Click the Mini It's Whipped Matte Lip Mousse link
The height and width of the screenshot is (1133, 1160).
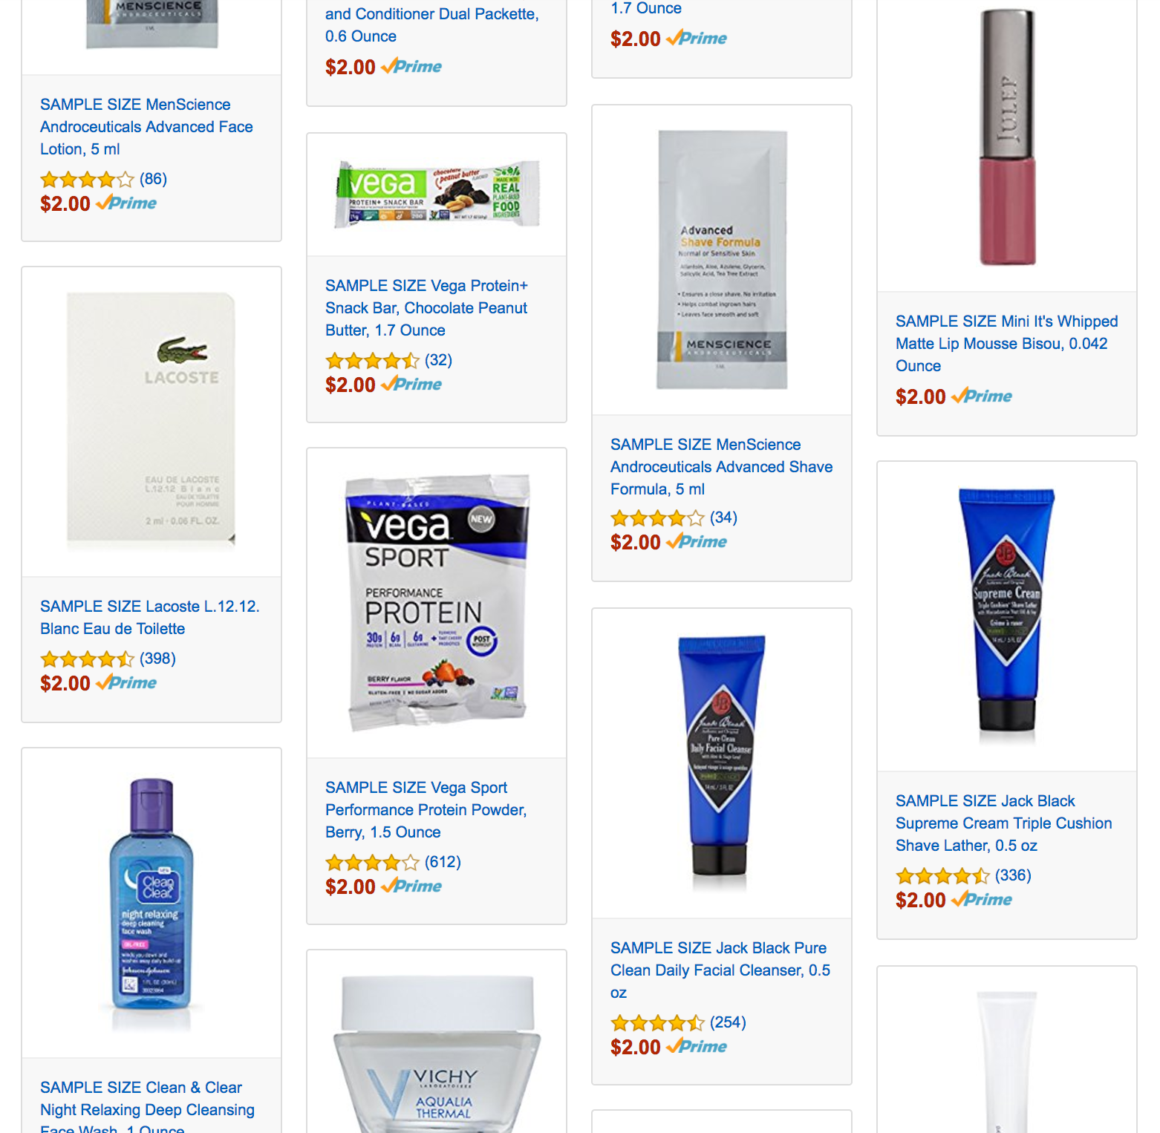coord(1007,344)
